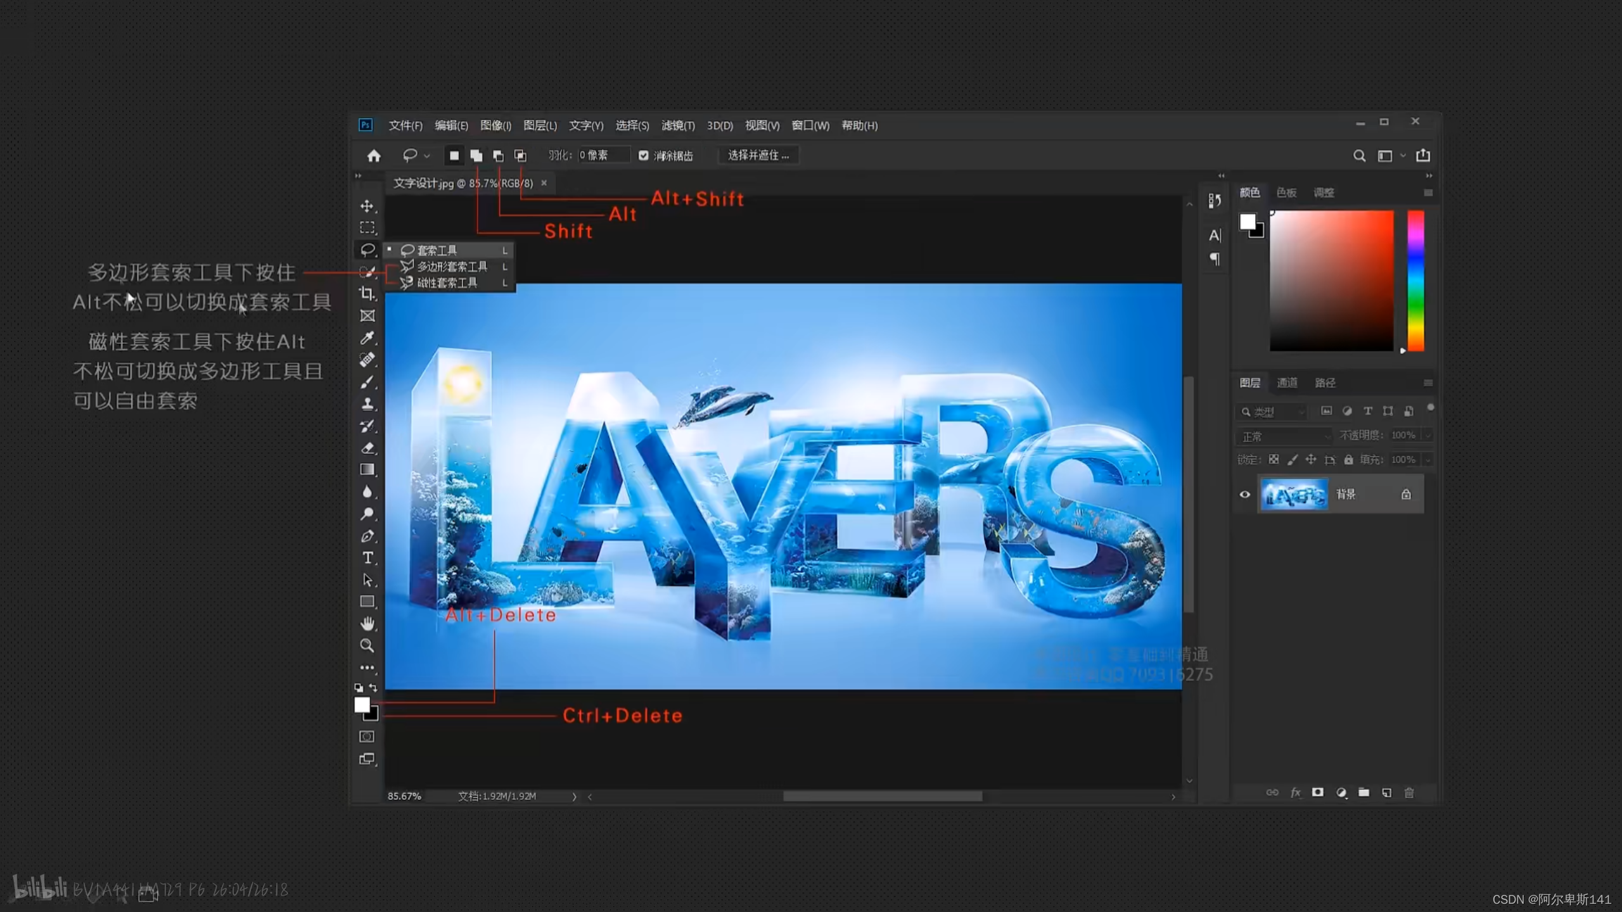Click the Add to selection icon
This screenshot has width=1622, height=912.
476,156
